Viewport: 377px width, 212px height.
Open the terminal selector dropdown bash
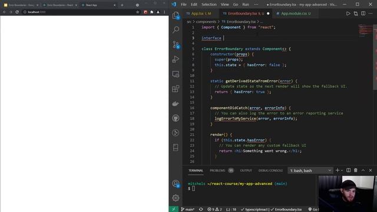[x=310, y=170]
